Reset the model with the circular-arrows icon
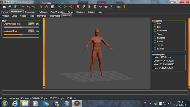This screenshot has height=107, width=190. [34, 7]
